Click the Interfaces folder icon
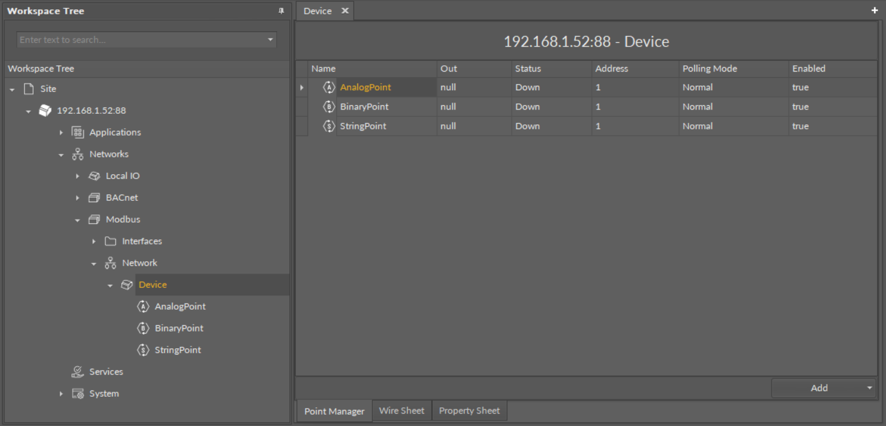The height and width of the screenshot is (426, 886). point(111,241)
